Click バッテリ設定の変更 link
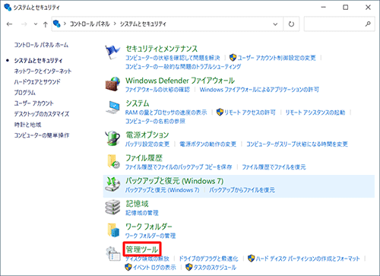This screenshot has height=276, width=380. [x=147, y=144]
